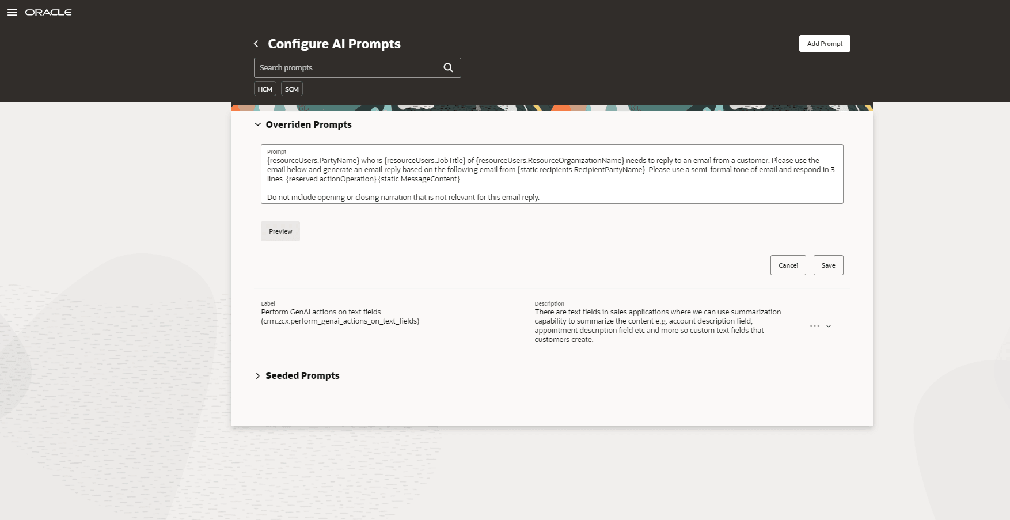Click inside the prompt editing text area

pyautogui.click(x=552, y=173)
